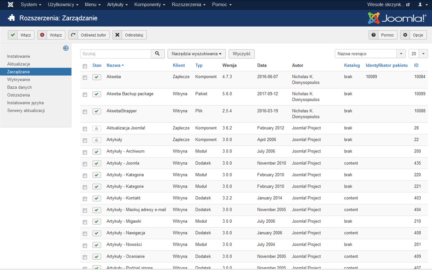Open the Rozszerzenia dropdown menu
Image resolution: width=432 pixels, height=270 pixels.
tap(189, 4)
